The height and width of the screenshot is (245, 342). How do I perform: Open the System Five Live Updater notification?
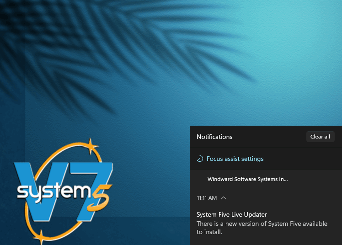[232, 214]
